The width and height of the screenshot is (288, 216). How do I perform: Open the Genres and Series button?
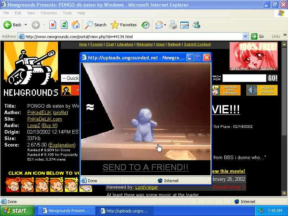coord(226,90)
